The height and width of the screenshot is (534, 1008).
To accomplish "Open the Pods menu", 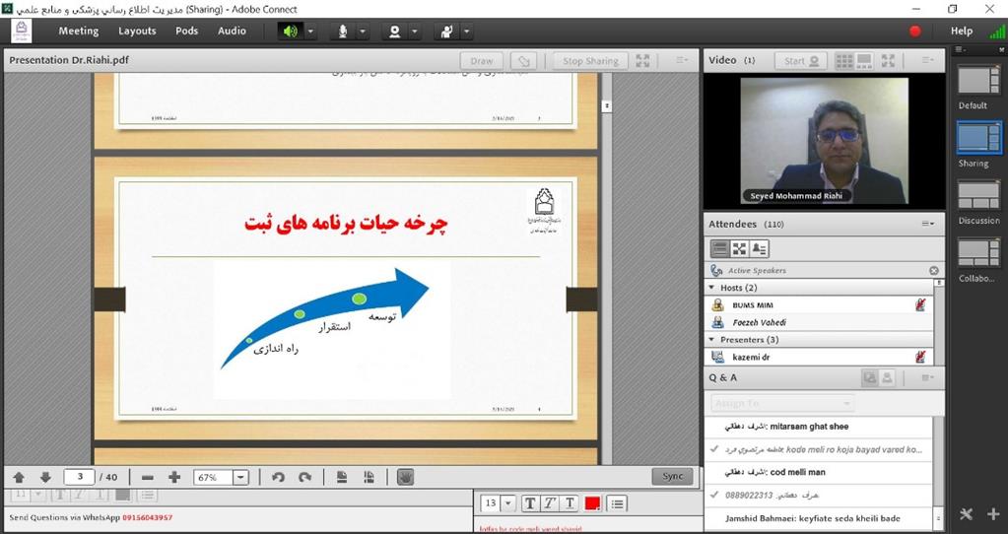I will point(186,31).
